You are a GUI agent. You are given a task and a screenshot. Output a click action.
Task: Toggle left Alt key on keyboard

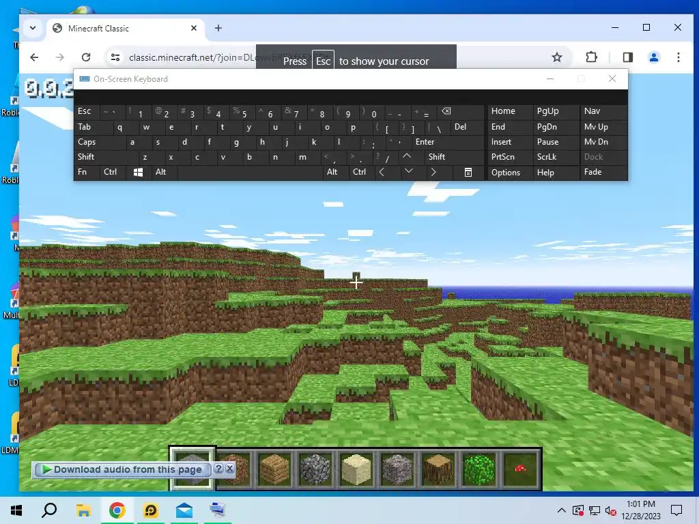[x=164, y=172]
